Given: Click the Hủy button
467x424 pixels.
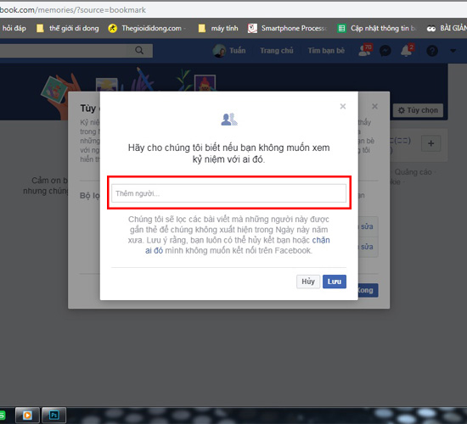Looking at the screenshot, I should point(308,282).
